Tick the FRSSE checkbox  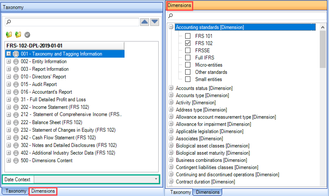point(188,50)
